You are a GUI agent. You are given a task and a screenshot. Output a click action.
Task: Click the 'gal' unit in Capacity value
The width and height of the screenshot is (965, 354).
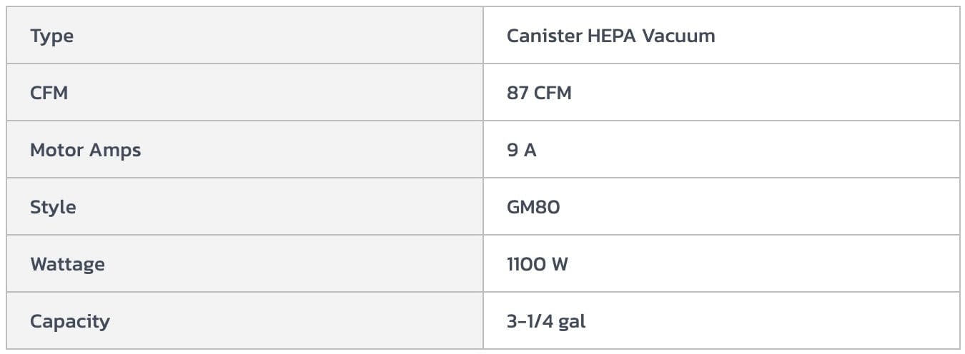572,321
